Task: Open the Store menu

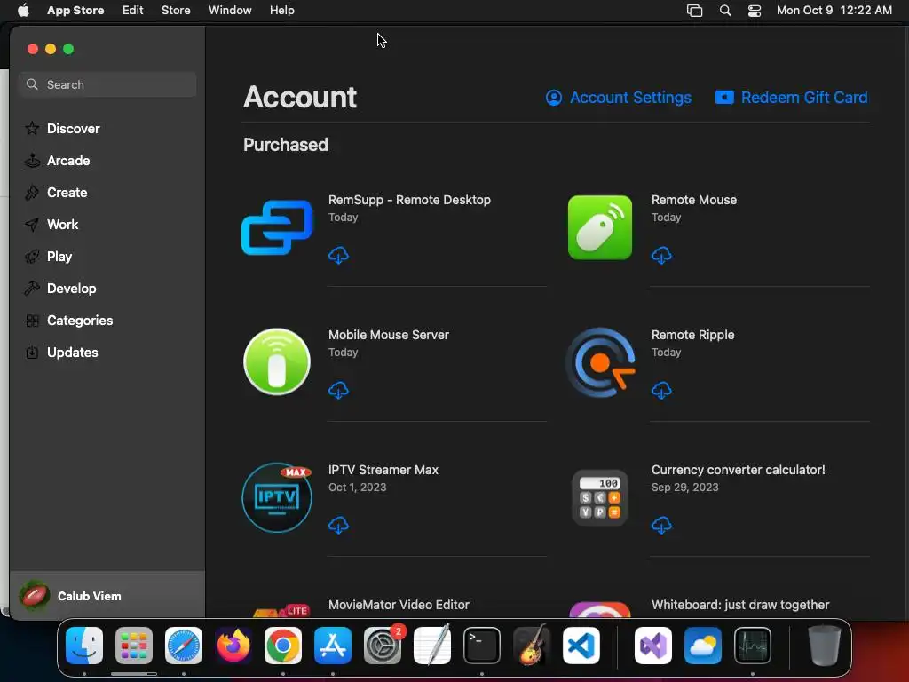Action: click(x=176, y=11)
